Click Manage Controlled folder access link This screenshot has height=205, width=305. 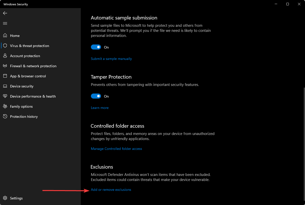(116, 149)
